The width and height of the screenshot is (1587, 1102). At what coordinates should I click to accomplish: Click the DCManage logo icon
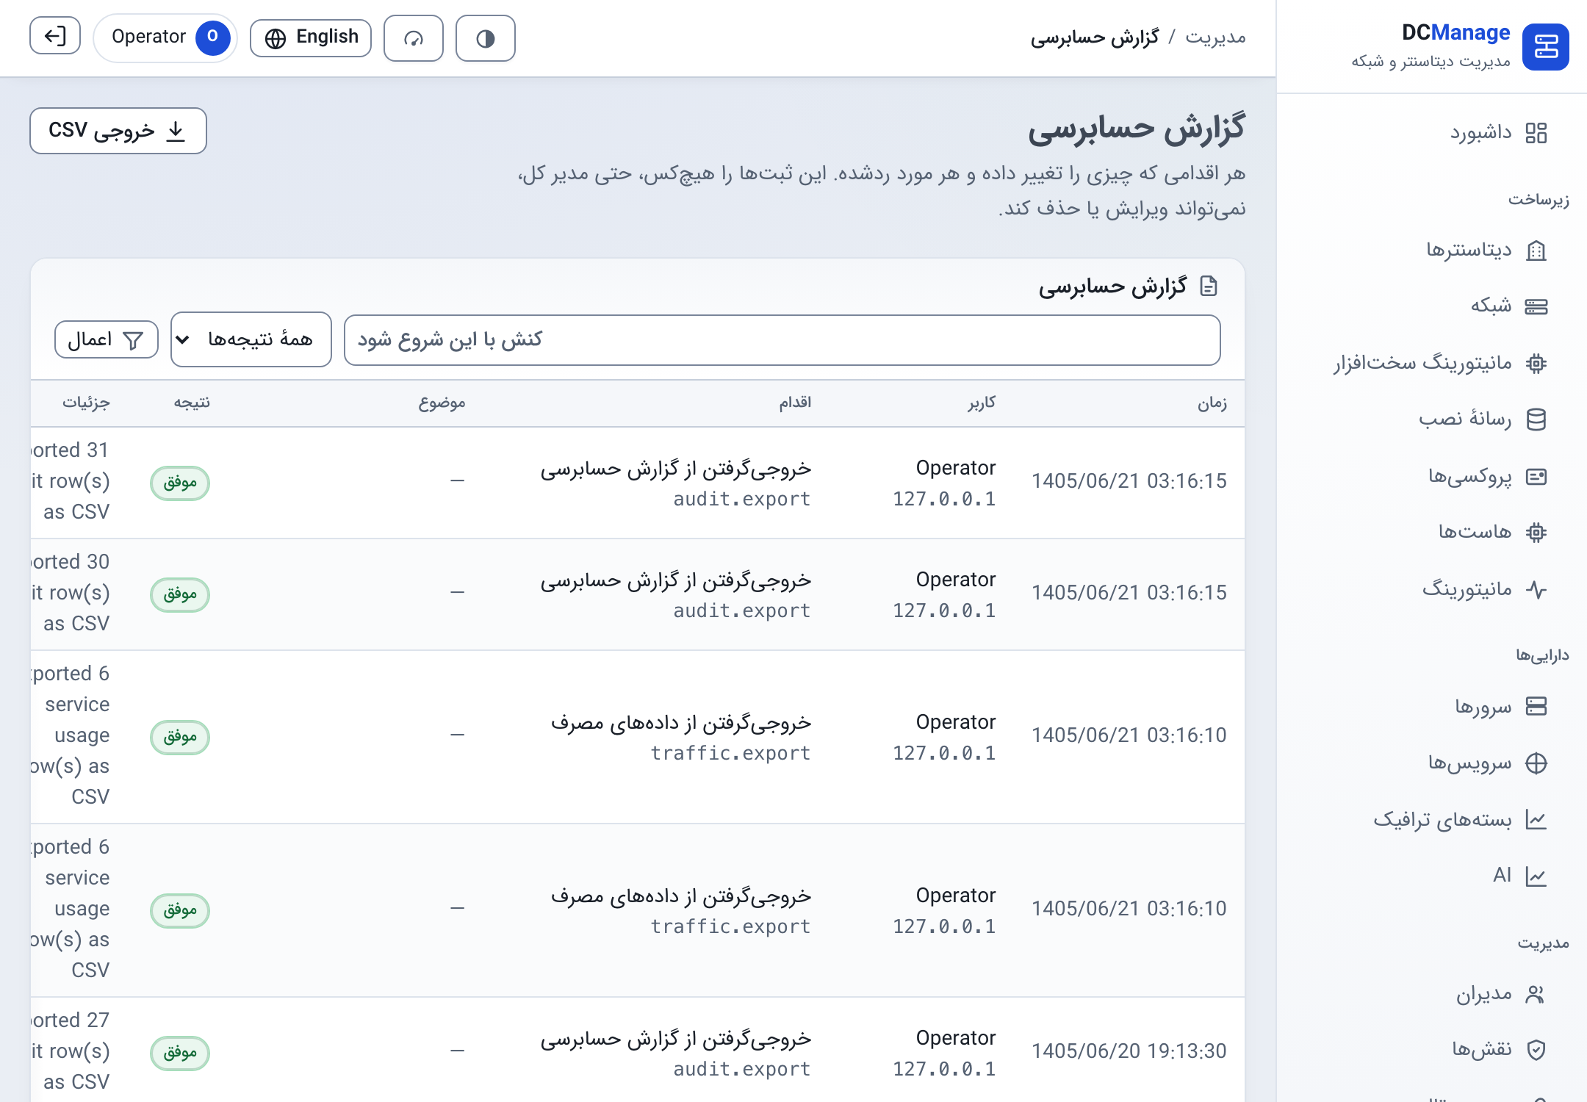(1545, 47)
